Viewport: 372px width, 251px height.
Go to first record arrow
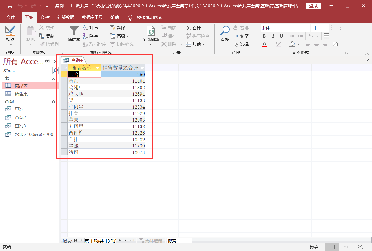[x=76, y=241]
